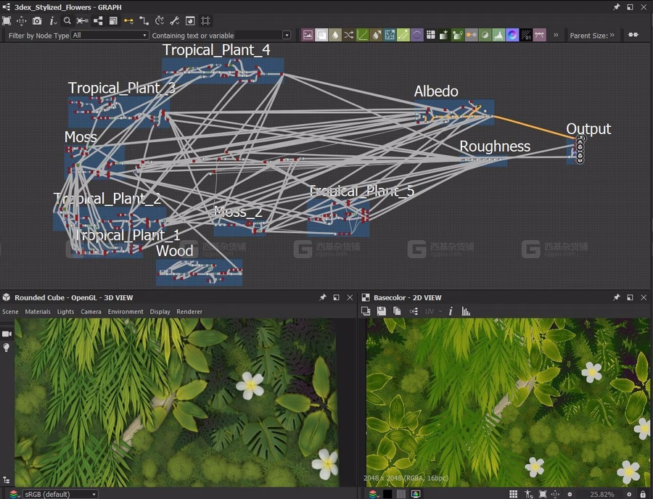Toggle stacked frames display icon
This screenshot has height=499, width=653.
pos(113,21)
